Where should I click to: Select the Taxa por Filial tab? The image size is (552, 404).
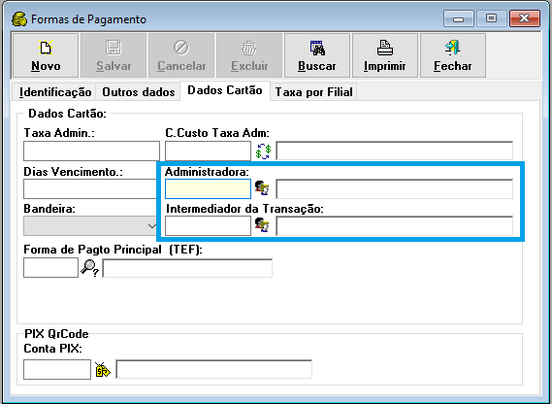(313, 92)
